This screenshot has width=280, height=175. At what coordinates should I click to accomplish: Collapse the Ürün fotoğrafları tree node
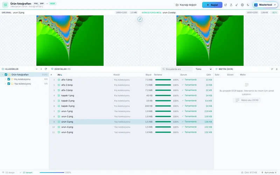point(2,75)
